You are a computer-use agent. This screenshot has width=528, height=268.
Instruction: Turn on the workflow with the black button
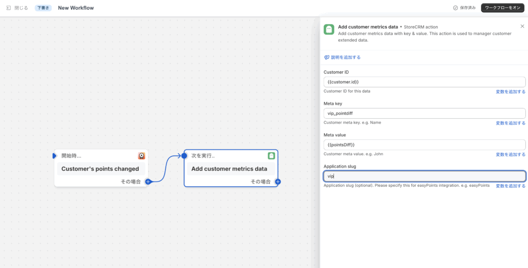point(503,8)
